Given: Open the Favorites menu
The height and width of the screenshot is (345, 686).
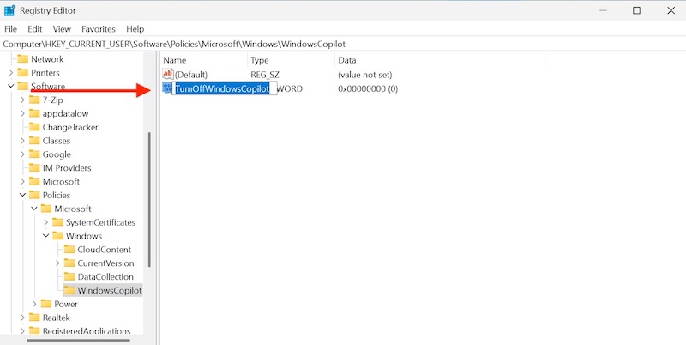Looking at the screenshot, I should coord(99,29).
